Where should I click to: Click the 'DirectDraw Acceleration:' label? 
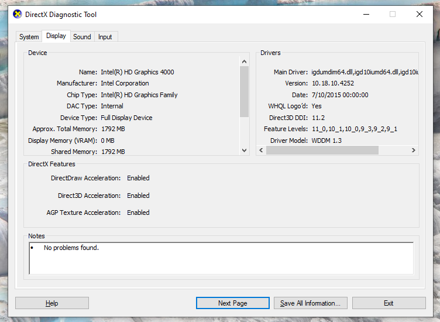point(85,178)
